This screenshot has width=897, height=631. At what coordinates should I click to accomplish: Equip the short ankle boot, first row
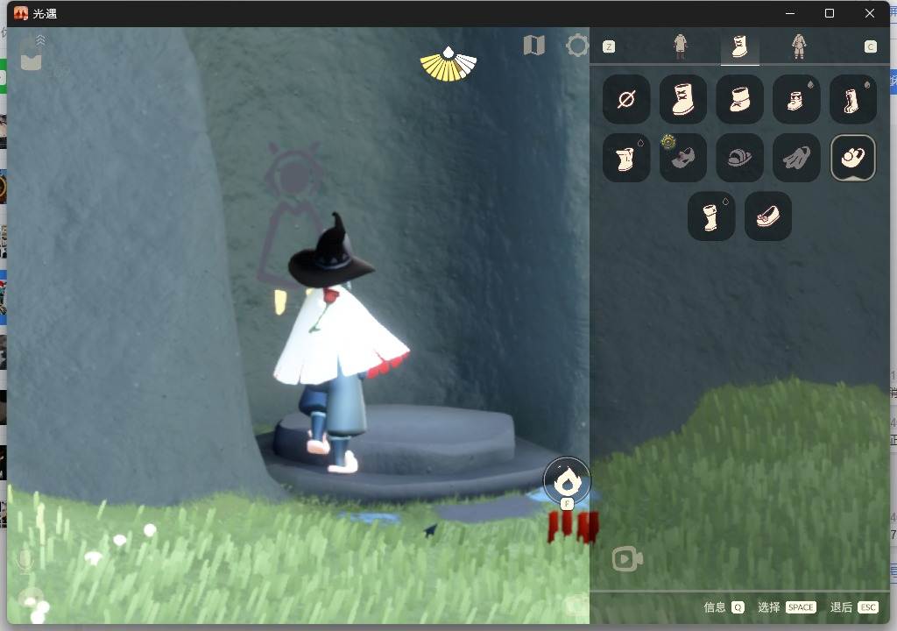point(739,99)
